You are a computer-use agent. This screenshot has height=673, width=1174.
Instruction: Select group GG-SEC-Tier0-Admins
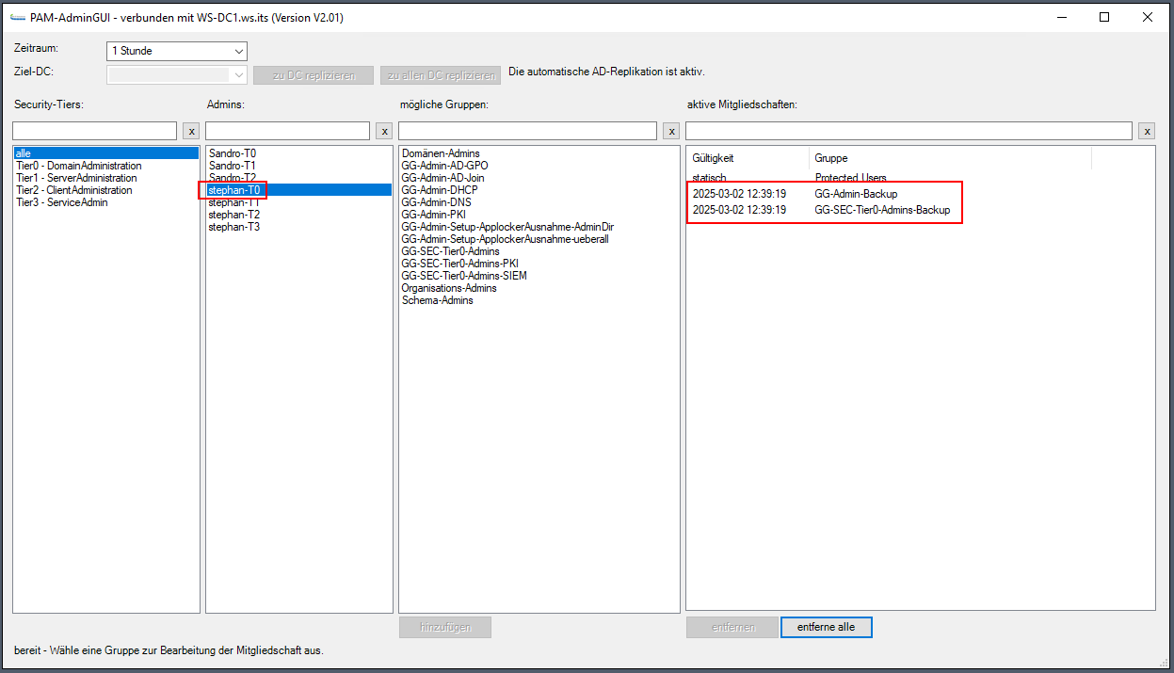(x=539, y=251)
